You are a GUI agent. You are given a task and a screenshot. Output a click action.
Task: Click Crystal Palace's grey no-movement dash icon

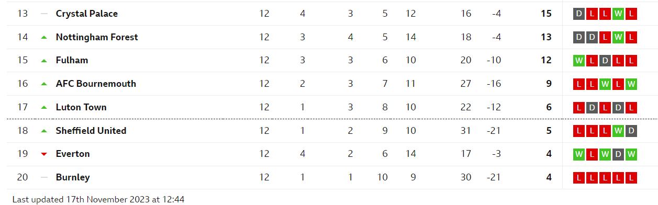pyautogui.click(x=44, y=14)
